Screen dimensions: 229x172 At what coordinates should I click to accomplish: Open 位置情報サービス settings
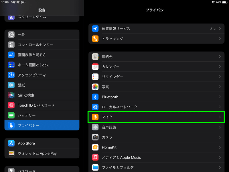(156, 28)
